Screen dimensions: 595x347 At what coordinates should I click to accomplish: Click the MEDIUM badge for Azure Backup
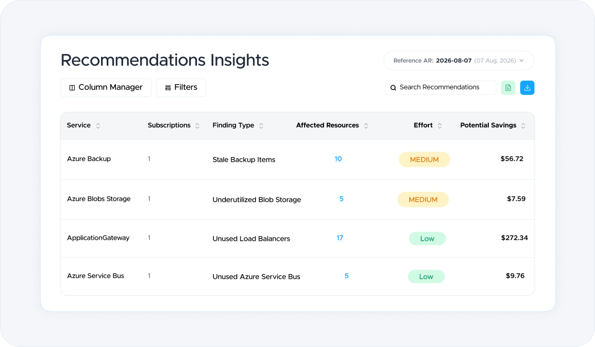coord(424,160)
